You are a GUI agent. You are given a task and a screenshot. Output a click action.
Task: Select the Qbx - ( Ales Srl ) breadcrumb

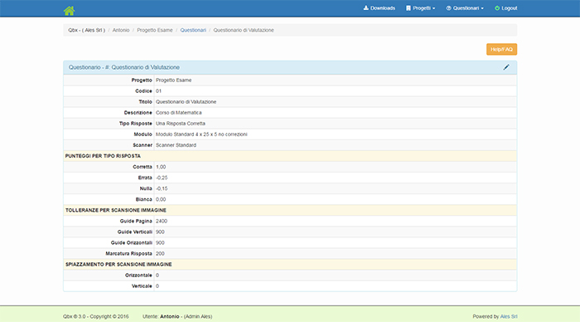[x=86, y=30]
